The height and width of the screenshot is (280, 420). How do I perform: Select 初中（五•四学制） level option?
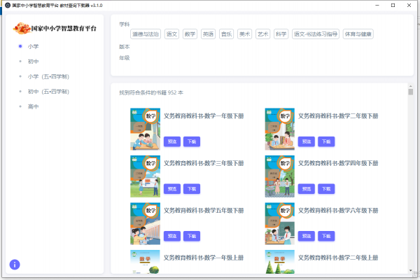[x=48, y=92]
